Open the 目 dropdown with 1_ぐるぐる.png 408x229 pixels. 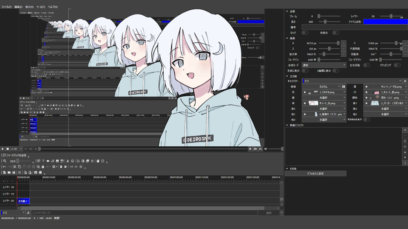coord(324,92)
